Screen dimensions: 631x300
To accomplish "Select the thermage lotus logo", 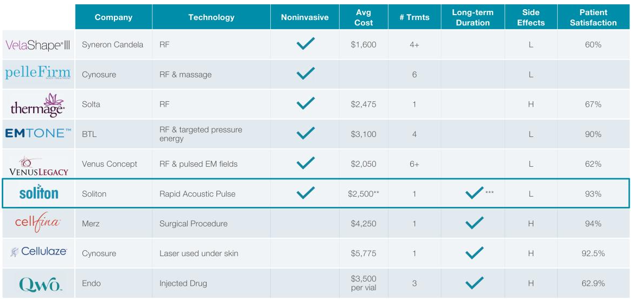I will click(38, 105).
